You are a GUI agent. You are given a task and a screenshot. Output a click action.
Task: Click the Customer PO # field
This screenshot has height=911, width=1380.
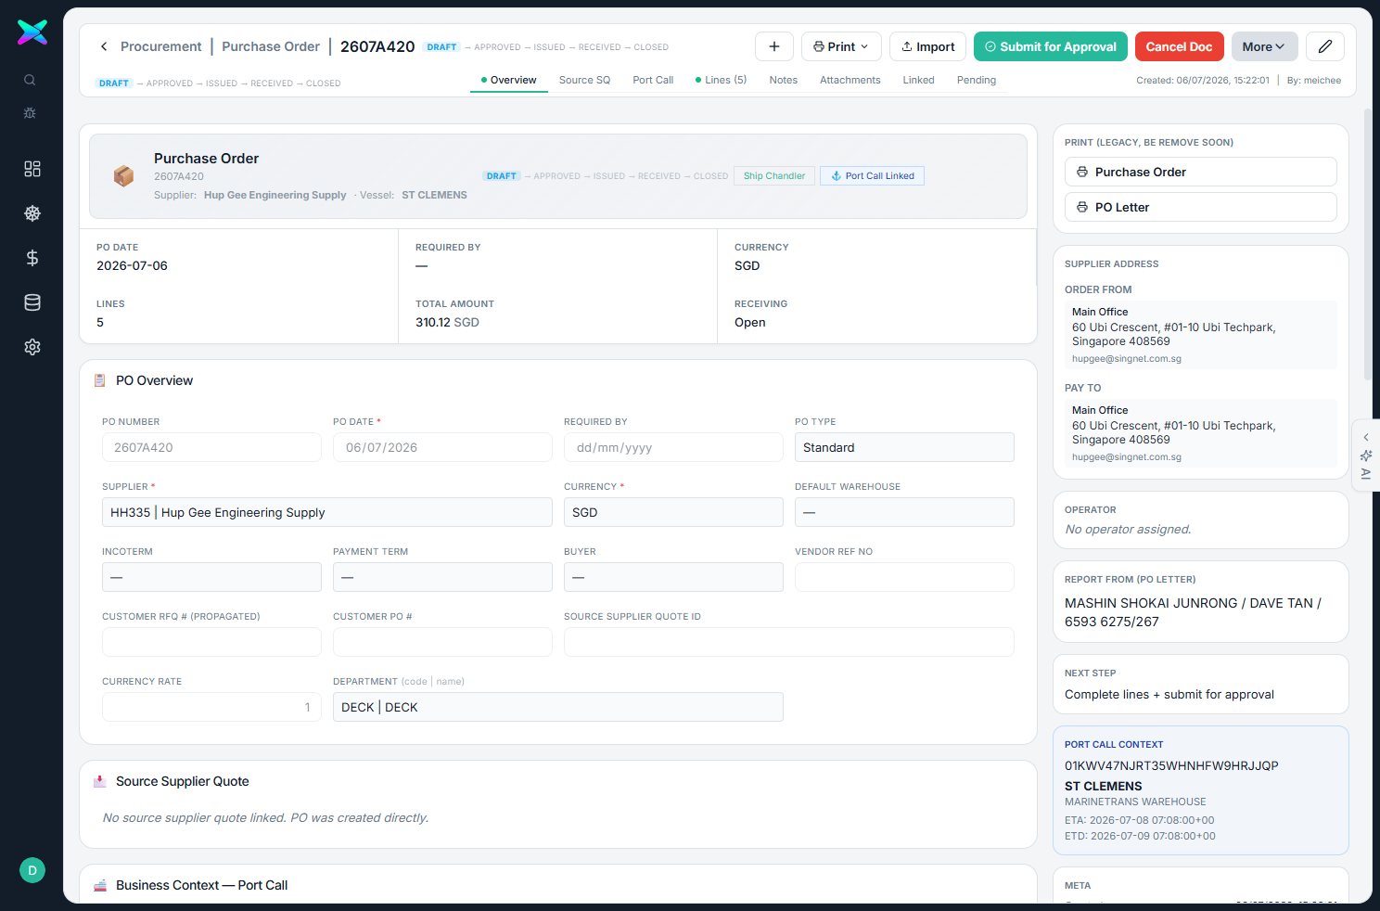[x=442, y=642]
